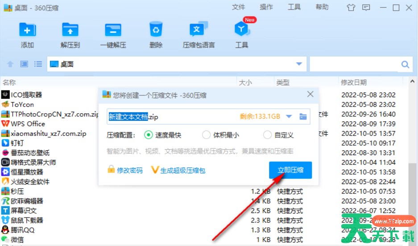
Task: Select the 速度最快 radio option
Action: tap(149, 135)
